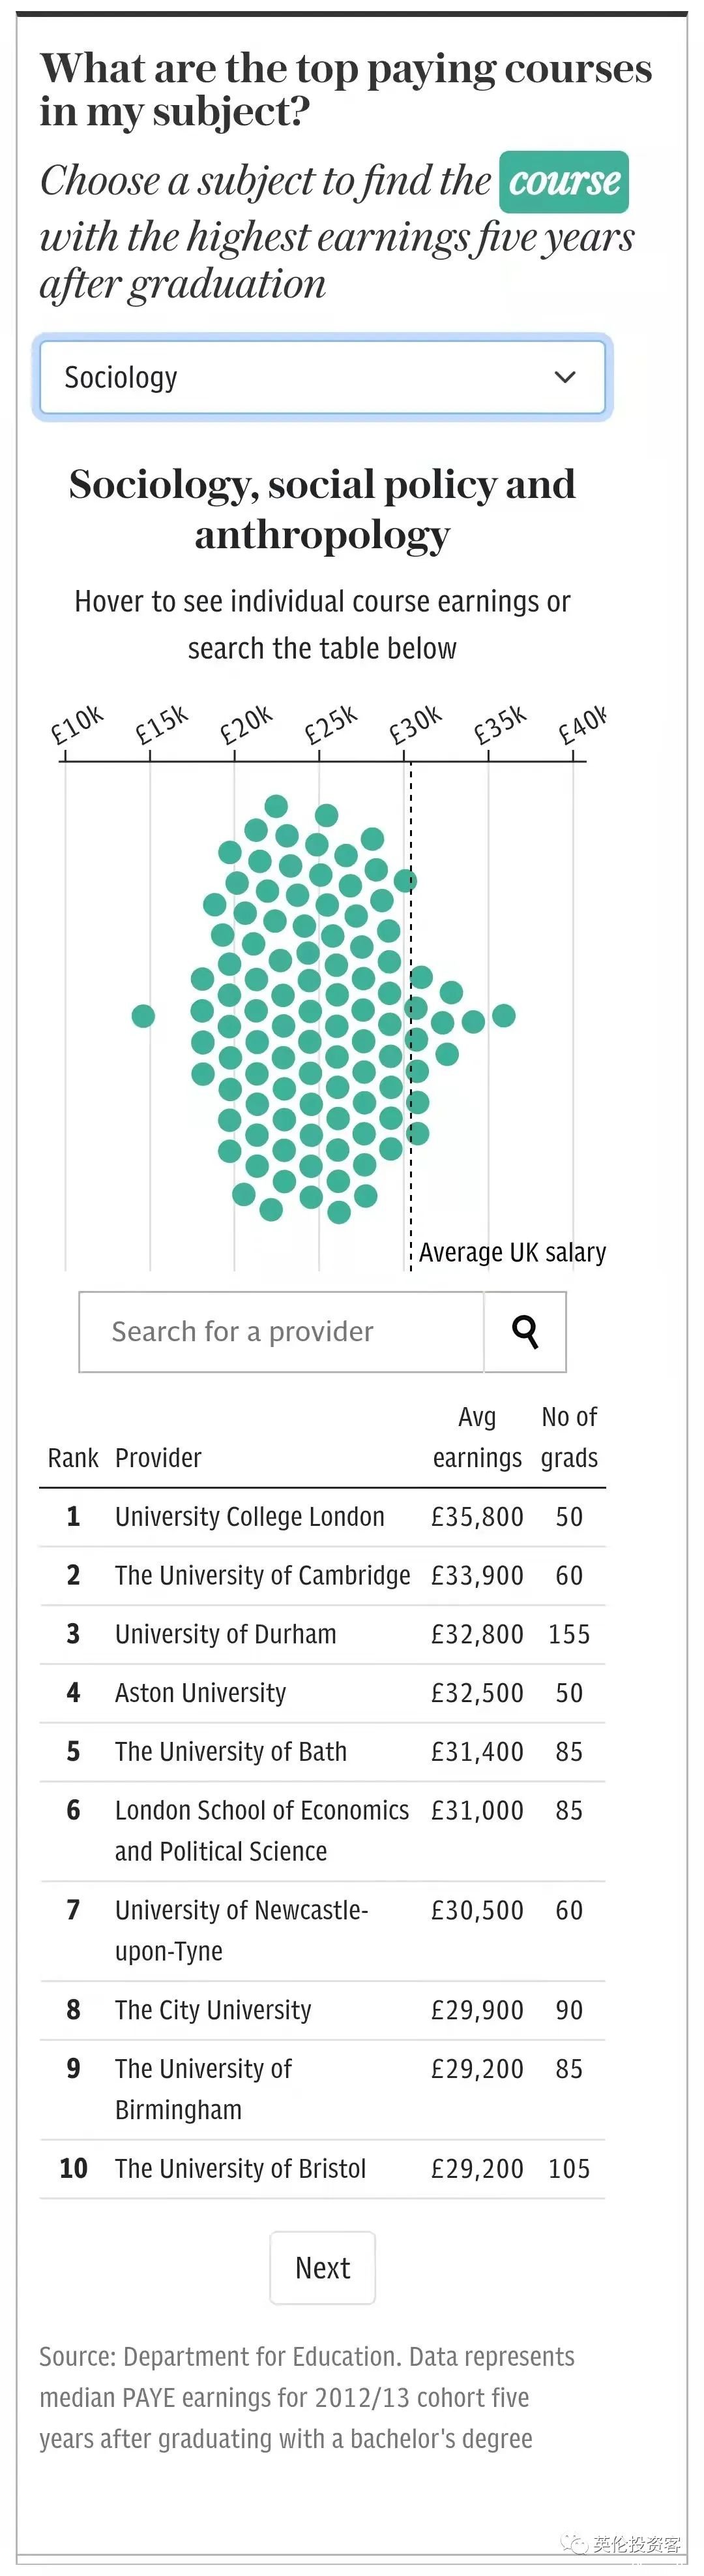
Task: Click the magnifying glass search icon
Action: pos(525,1331)
